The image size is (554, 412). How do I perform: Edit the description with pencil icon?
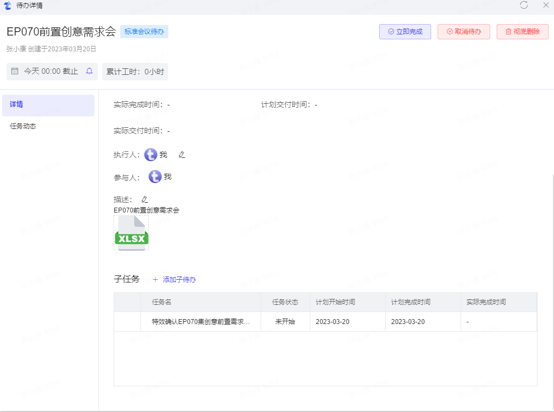pyautogui.click(x=145, y=199)
